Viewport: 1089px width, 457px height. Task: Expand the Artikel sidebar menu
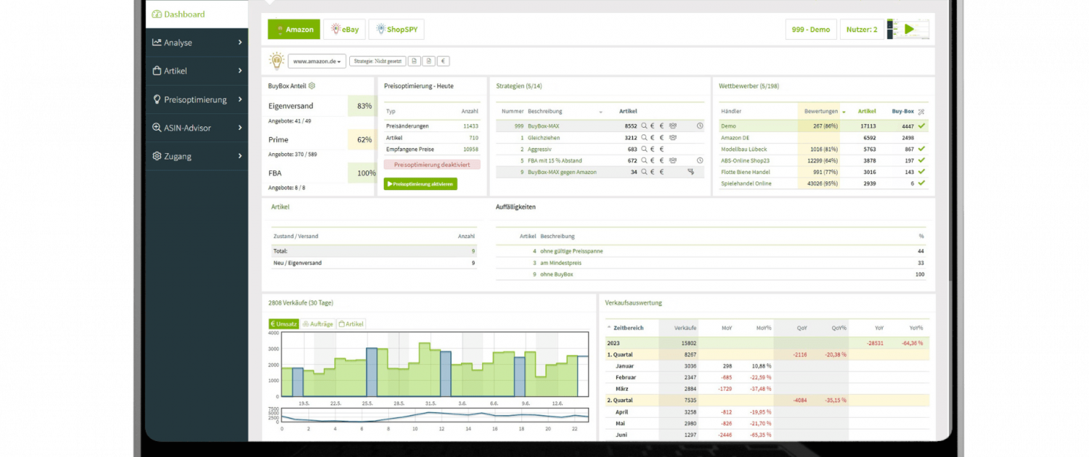click(x=197, y=71)
